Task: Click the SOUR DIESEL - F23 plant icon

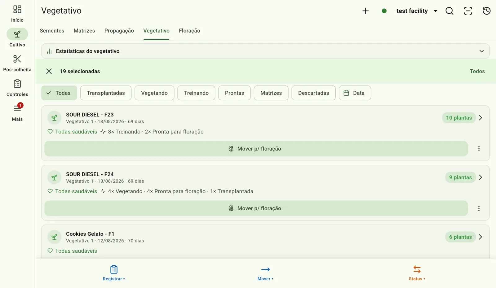Action: click(54, 118)
